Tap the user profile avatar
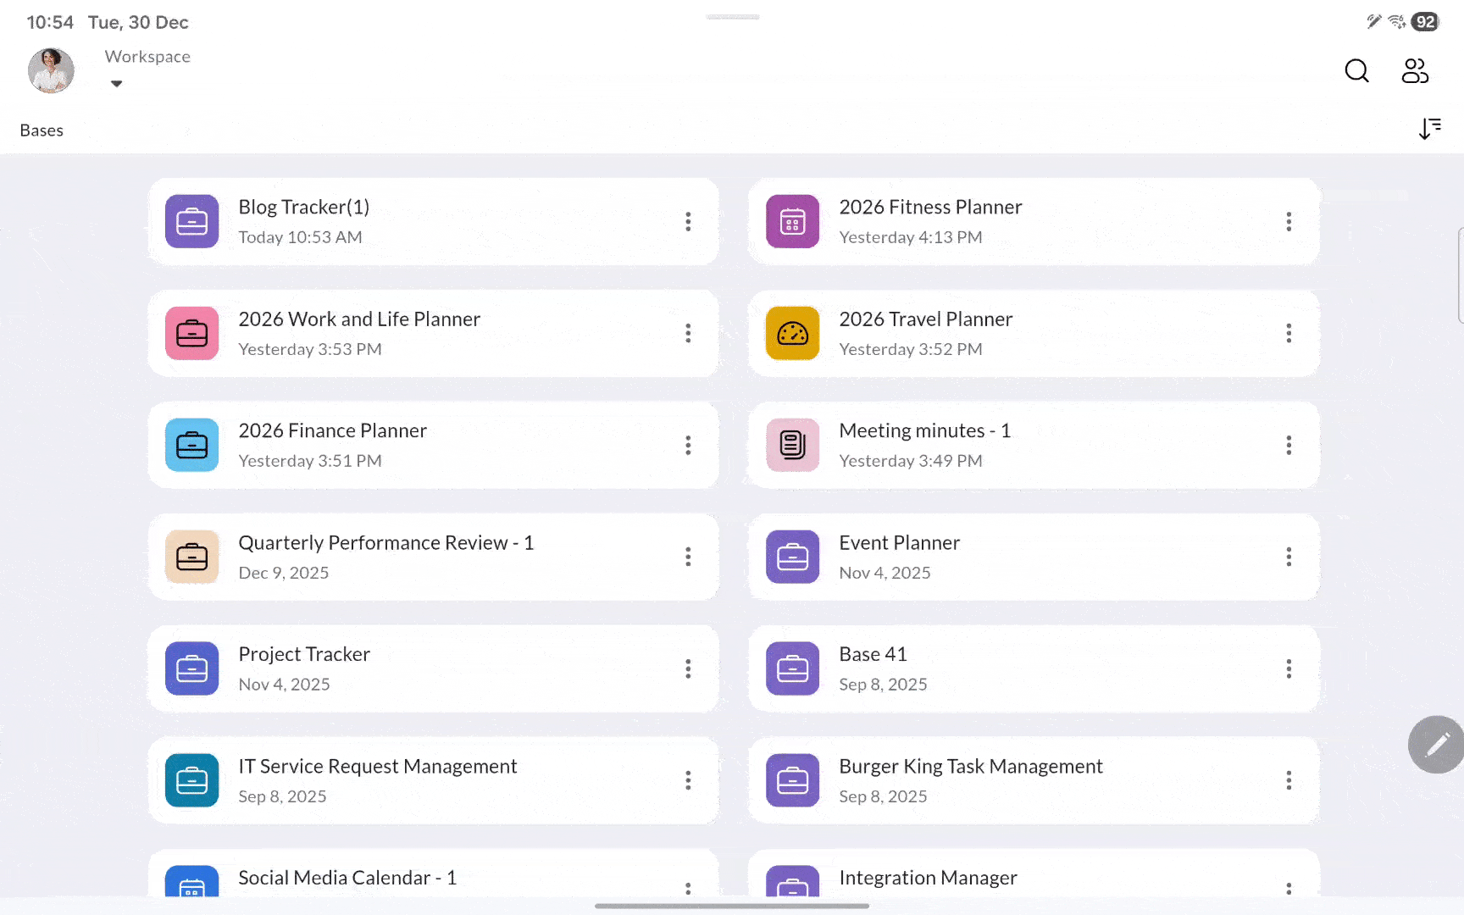This screenshot has width=1464, height=915. (51, 70)
